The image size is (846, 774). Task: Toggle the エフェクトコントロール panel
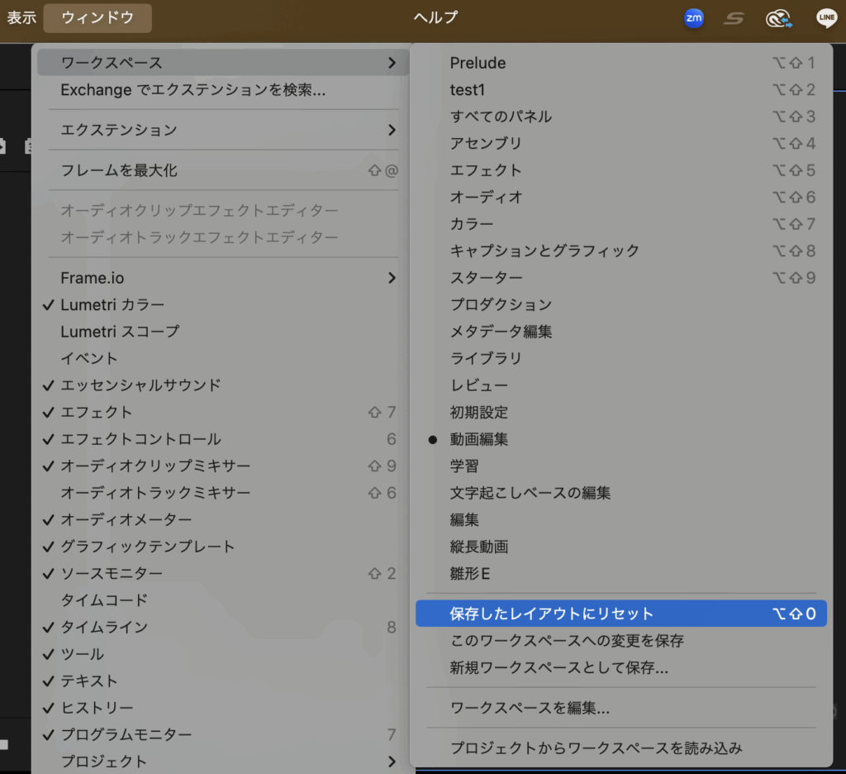(x=223, y=438)
